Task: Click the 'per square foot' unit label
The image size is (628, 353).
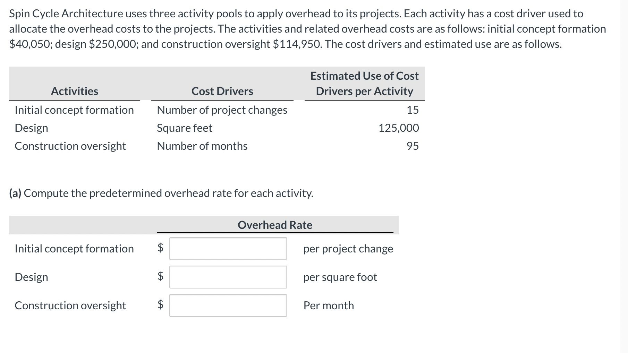Action: click(340, 277)
